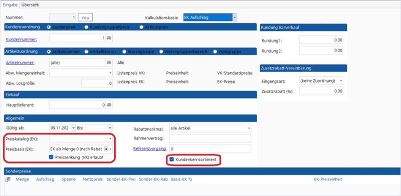Click the Menge column header
401x196 pixels.
click(22, 179)
